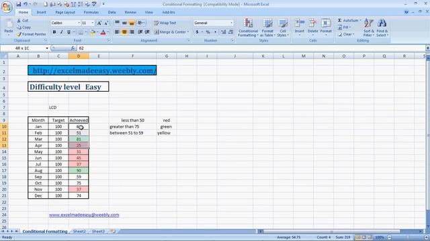This screenshot has height=241, width=430.
Task: Open the font size dropdown
Action: (x=93, y=23)
